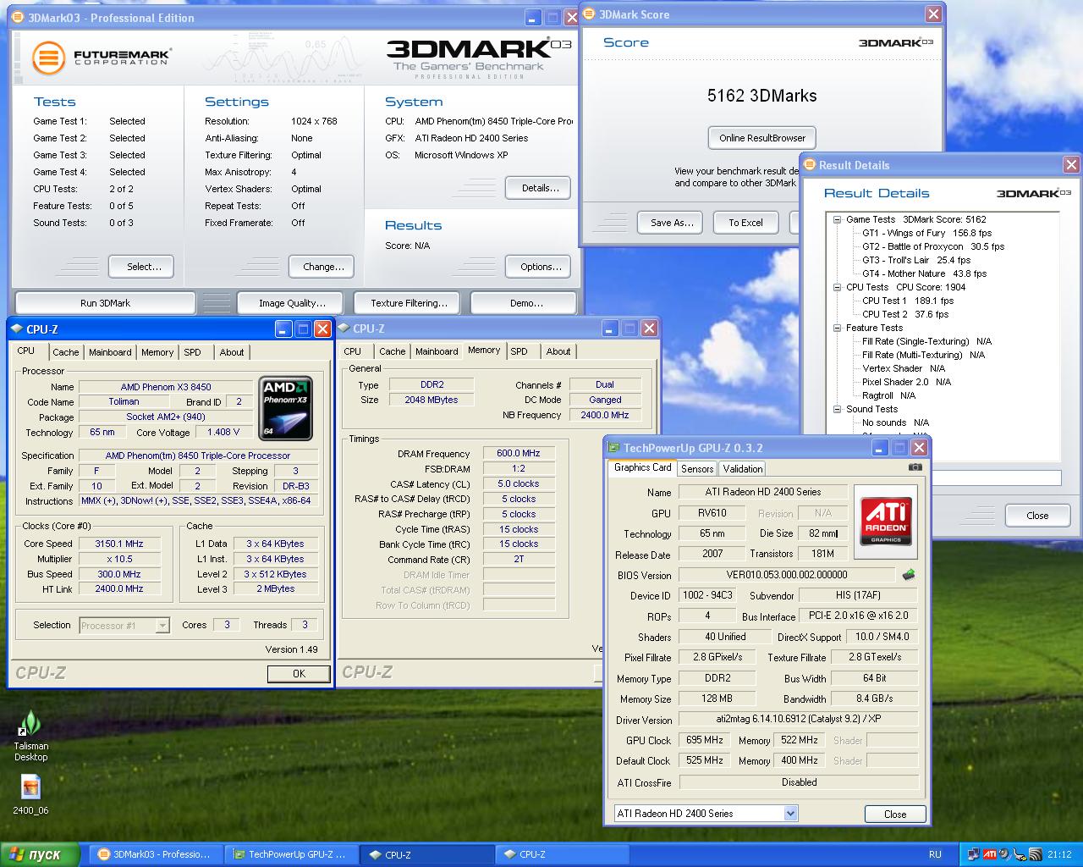1083x867 pixels.
Task: Close the GPU-Z window with Close button
Action: (895, 814)
